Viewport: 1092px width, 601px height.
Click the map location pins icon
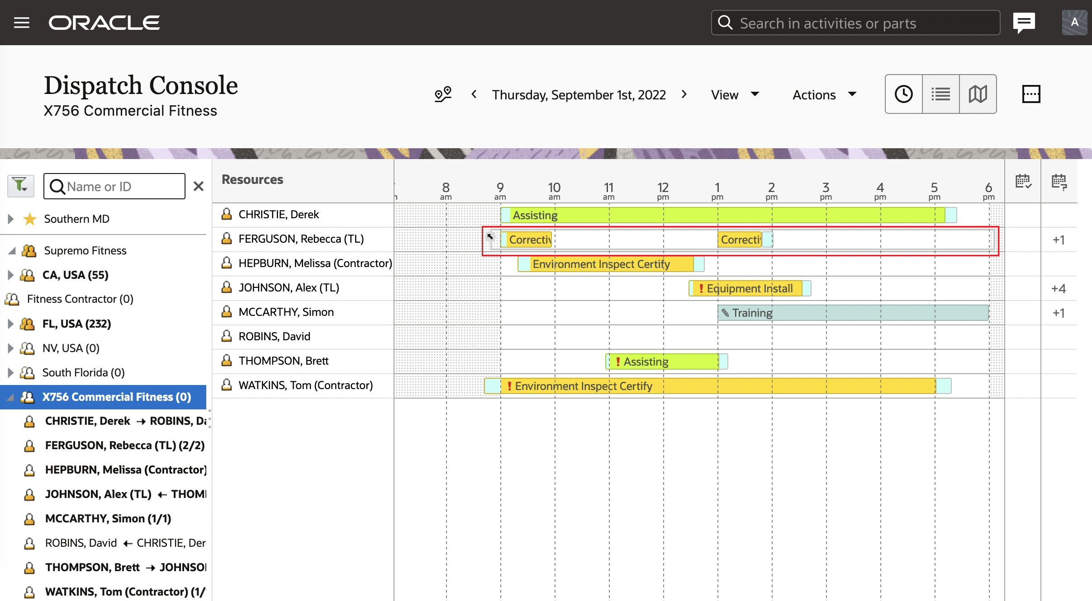click(443, 94)
